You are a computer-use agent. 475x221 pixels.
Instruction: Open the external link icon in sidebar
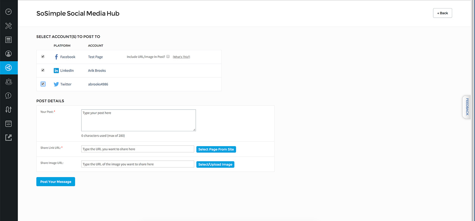(9, 138)
